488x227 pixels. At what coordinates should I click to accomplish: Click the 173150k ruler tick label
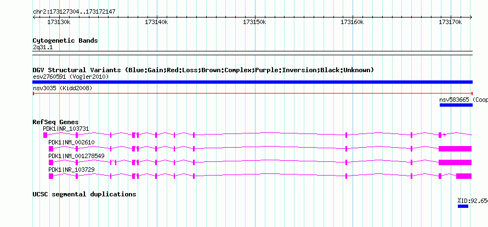point(254,22)
